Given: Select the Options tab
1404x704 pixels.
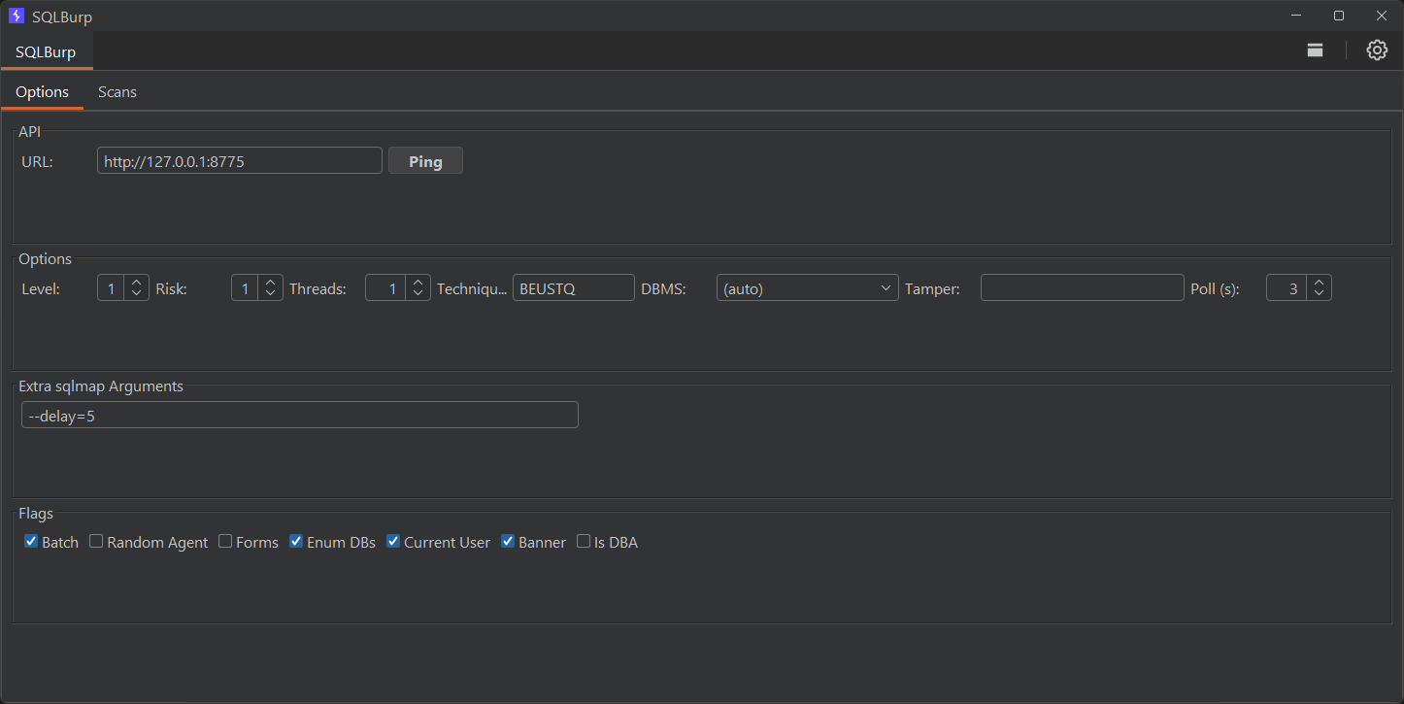Looking at the screenshot, I should 42,92.
